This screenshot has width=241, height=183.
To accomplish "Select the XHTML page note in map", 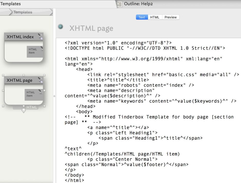I will point(24,98).
